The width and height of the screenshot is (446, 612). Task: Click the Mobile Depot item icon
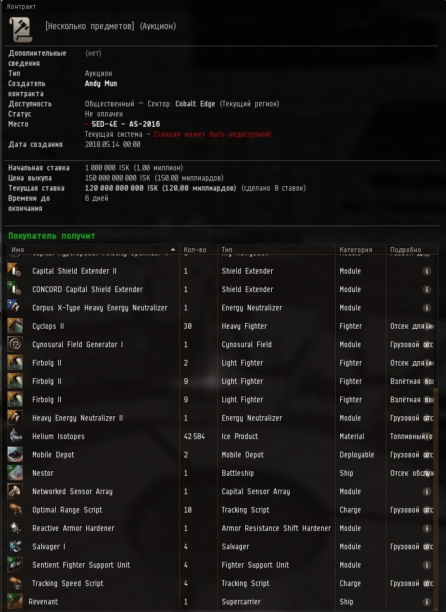point(15,455)
